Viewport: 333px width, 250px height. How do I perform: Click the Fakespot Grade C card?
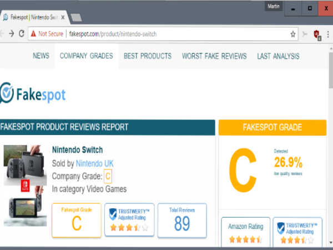(77, 220)
